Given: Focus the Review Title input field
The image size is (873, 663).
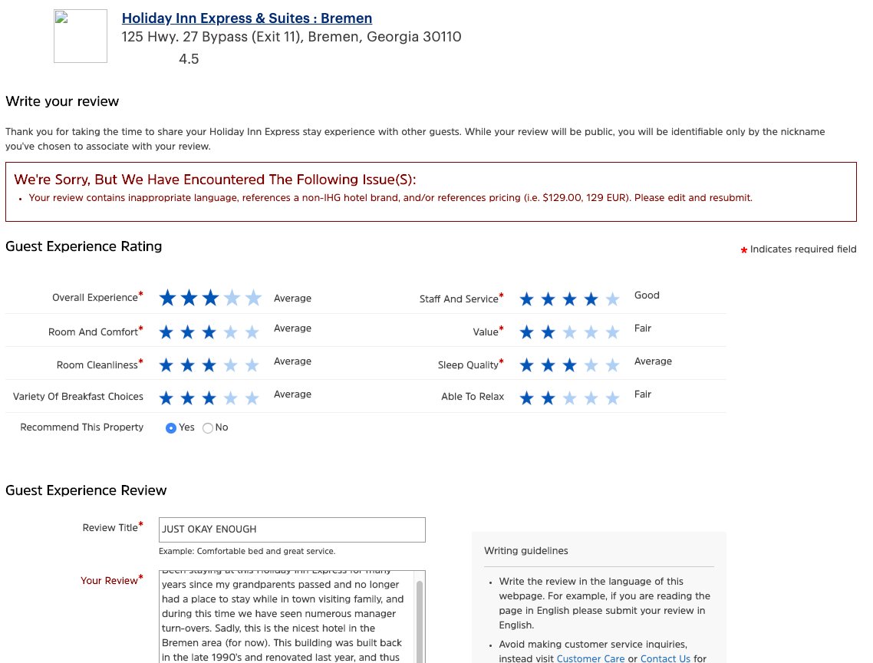Looking at the screenshot, I should coord(292,529).
